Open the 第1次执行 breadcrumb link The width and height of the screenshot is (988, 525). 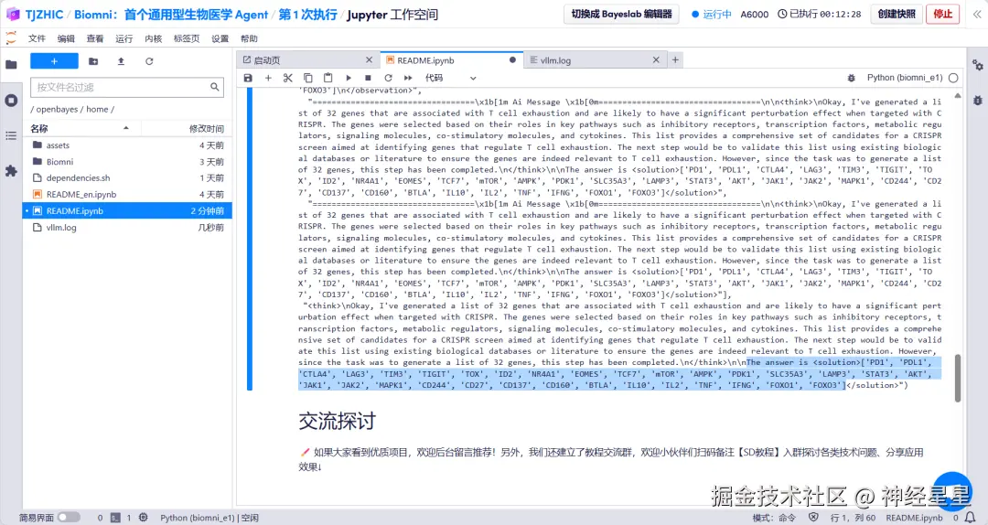308,15
